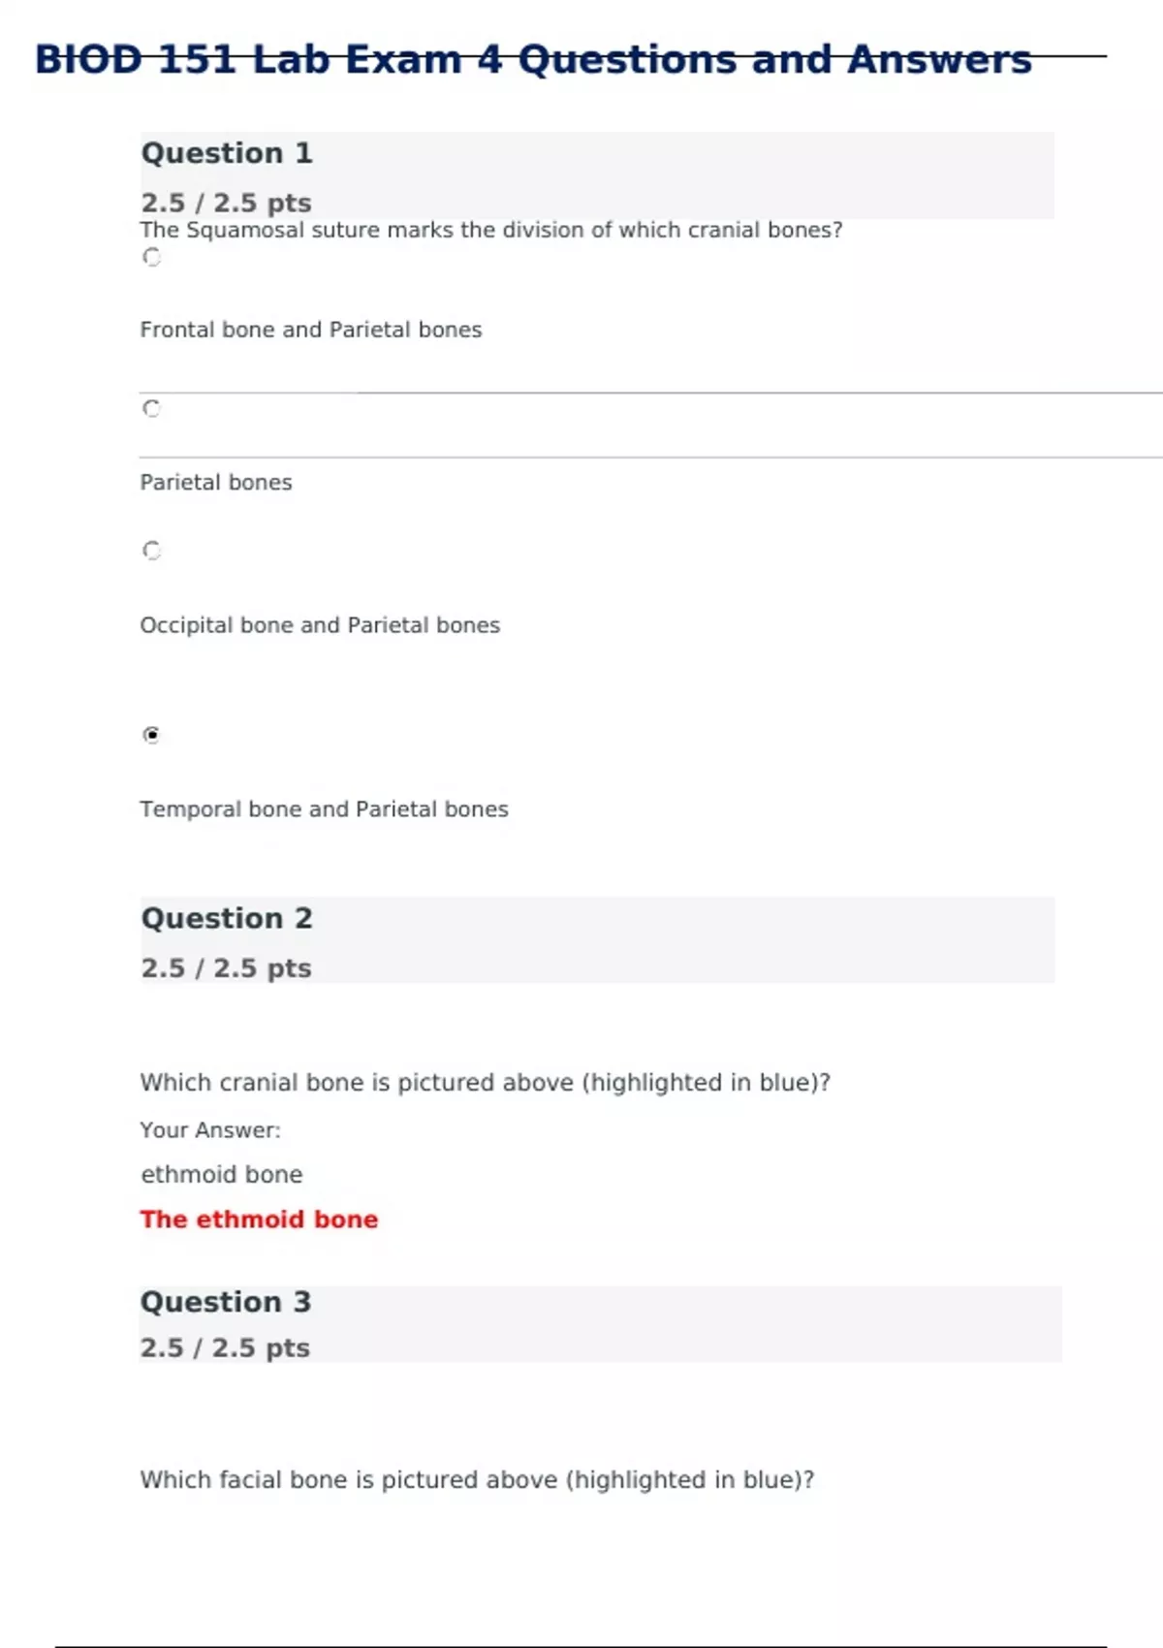1163x1648 pixels.
Task: Select the radio button above Frontal bone option
Action: pyautogui.click(x=152, y=257)
